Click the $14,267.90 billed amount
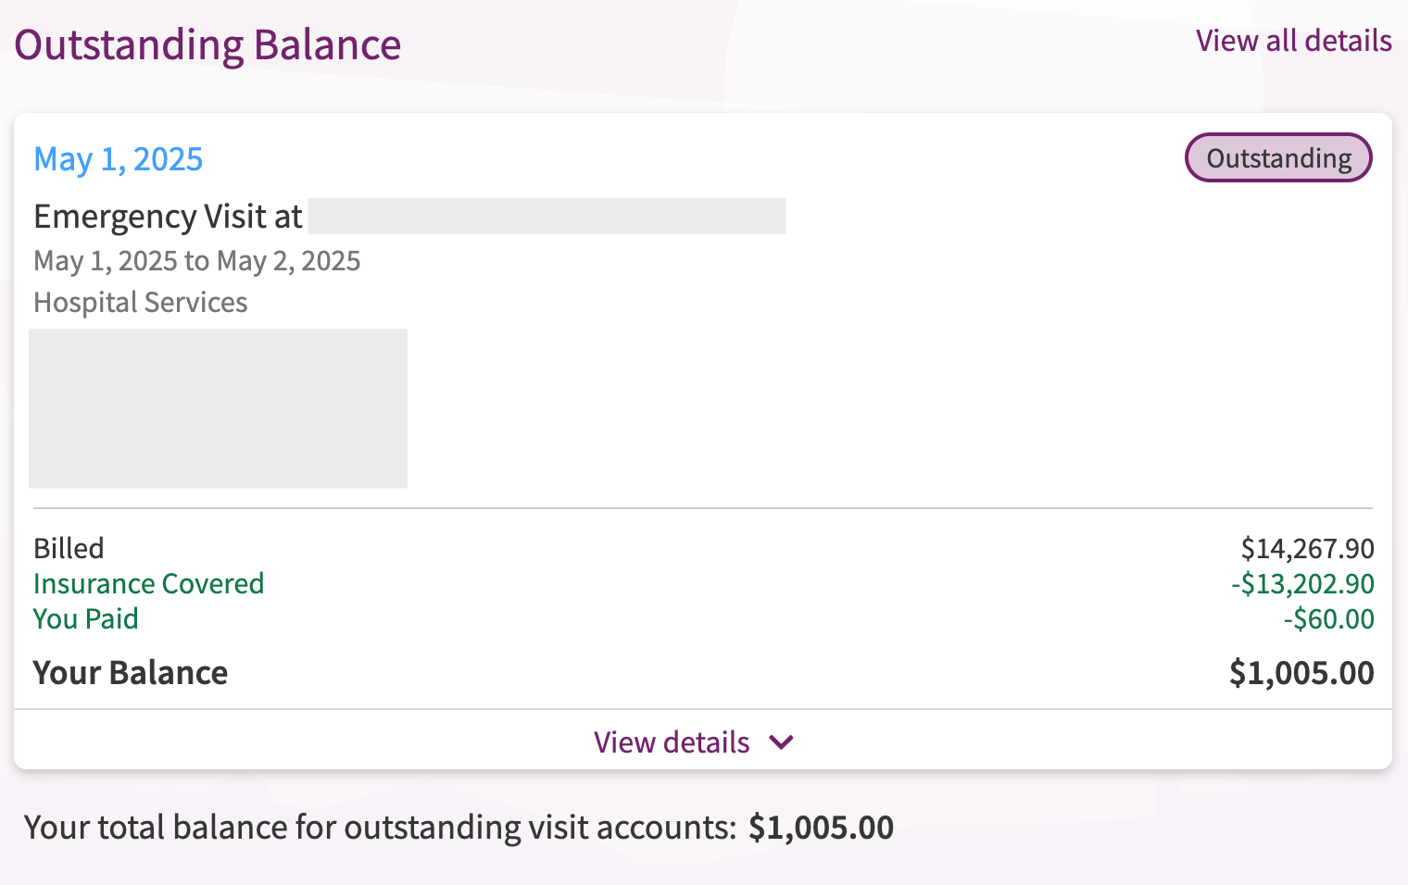 tap(1307, 549)
